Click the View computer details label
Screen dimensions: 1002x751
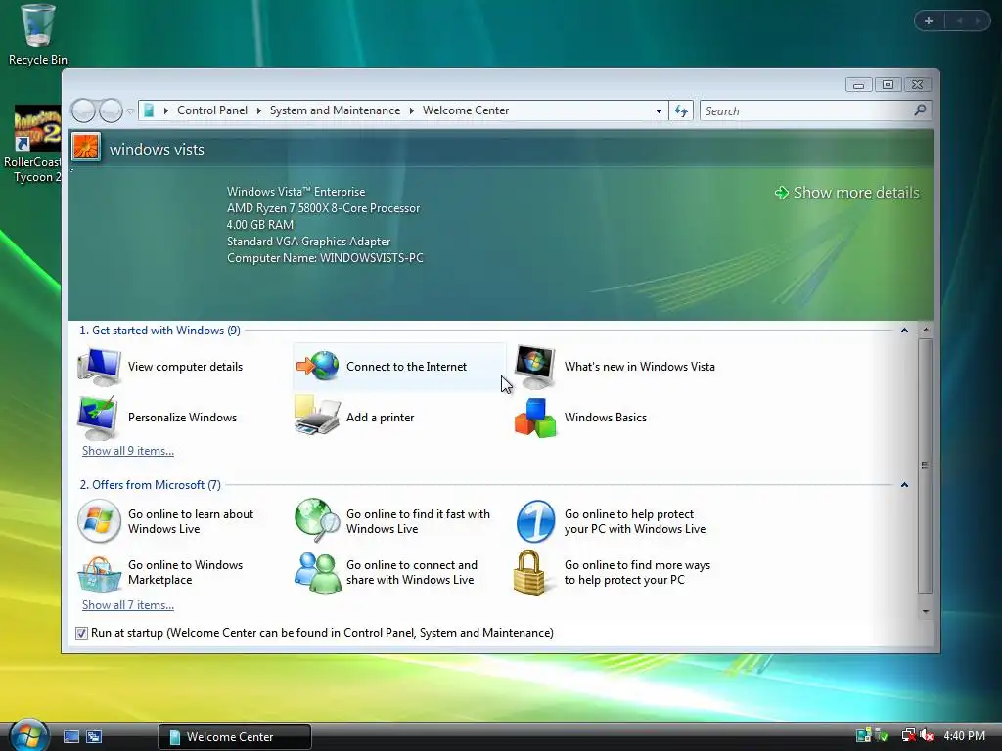(x=185, y=367)
